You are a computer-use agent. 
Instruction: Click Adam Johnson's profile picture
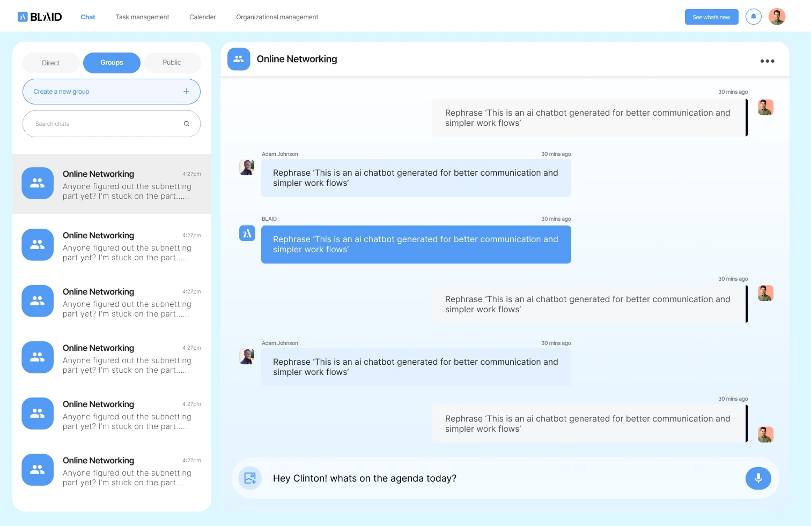247,167
